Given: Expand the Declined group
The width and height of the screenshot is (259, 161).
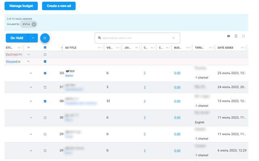Looking at the screenshot, I should tap(28, 54).
